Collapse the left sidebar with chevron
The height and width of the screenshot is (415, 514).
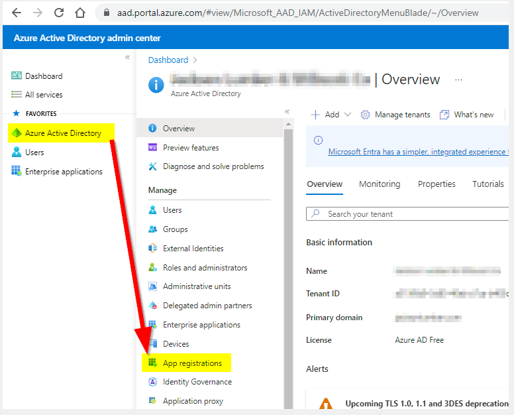coord(128,58)
